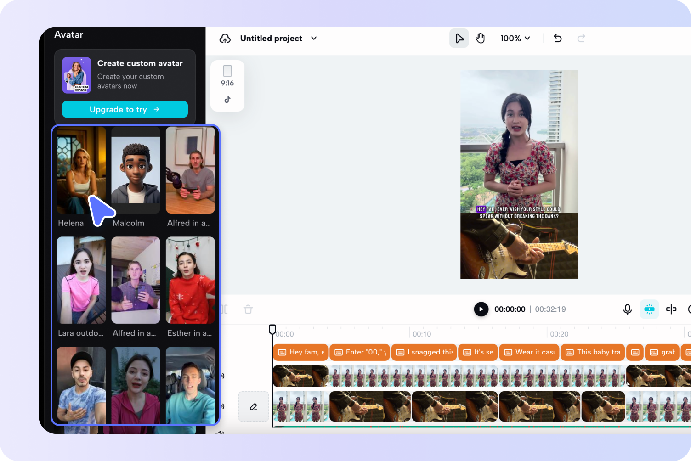Toggle the highlighted auto-snap timeline icon
The image size is (691, 461).
649,309
